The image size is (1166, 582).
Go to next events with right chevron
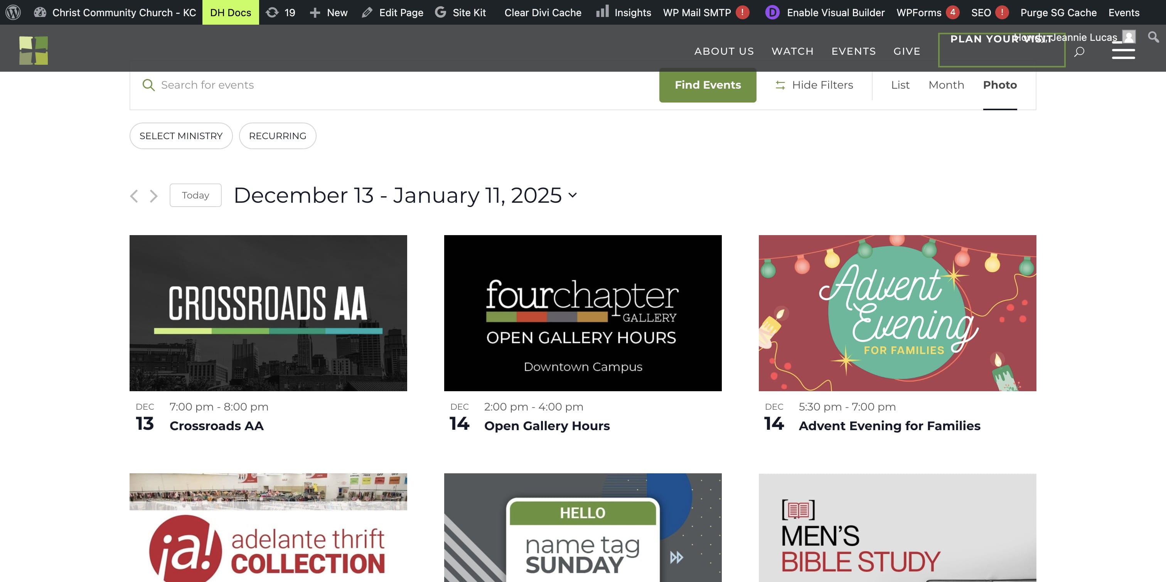click(154, 195)
